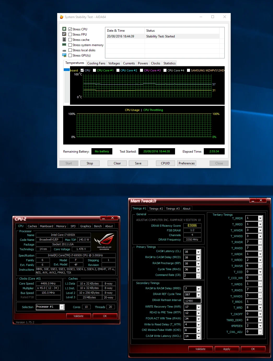Enable the Stress FPU checkbox
Image resolution: width=273 pixels, height=361 pixels.
[70, 35]
